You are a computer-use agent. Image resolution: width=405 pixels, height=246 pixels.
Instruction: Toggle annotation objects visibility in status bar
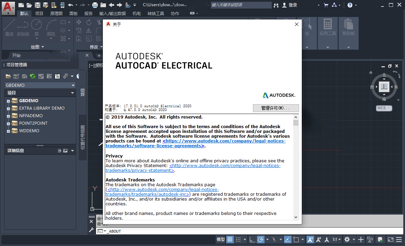pos(310,240)
